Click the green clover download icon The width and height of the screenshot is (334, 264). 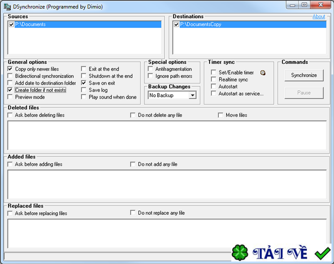[x=240, y=252]
